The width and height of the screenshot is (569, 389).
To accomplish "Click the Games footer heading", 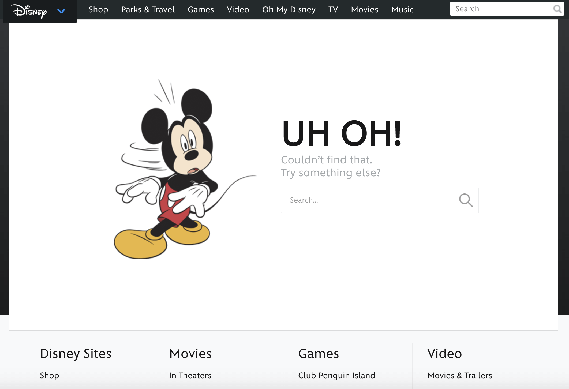I will click(319, 354).
